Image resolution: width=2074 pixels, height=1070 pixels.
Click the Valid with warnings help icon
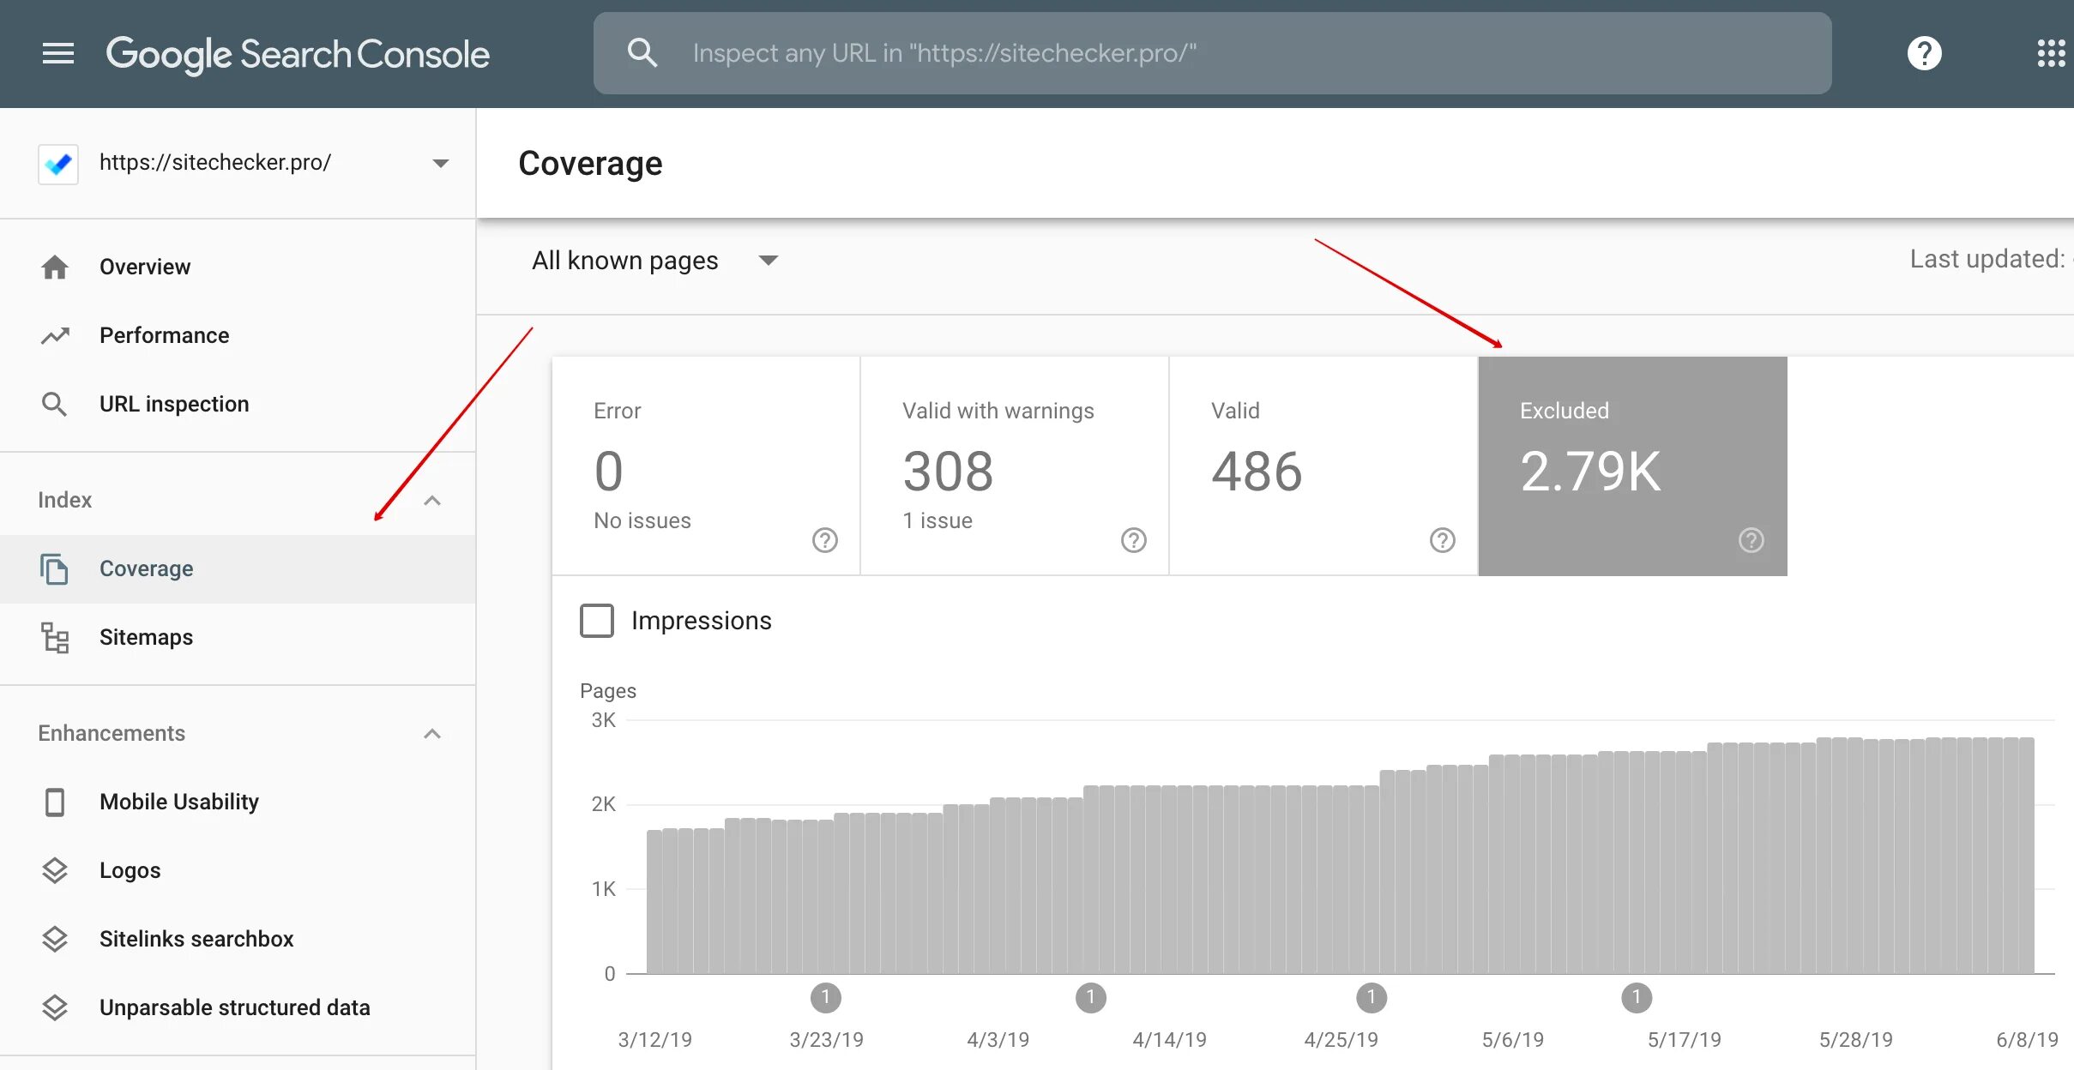point(1133,540)
